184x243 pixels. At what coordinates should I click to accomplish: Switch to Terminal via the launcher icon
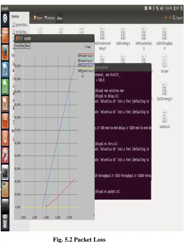(5, 172)
